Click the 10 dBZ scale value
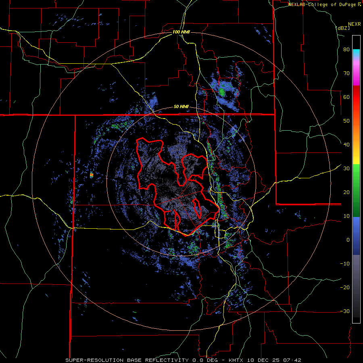 tap(346, 216)
